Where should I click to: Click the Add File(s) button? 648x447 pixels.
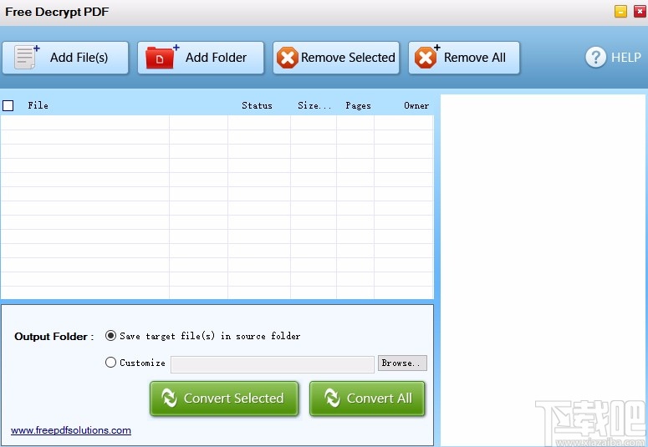[x=65, y=58]
